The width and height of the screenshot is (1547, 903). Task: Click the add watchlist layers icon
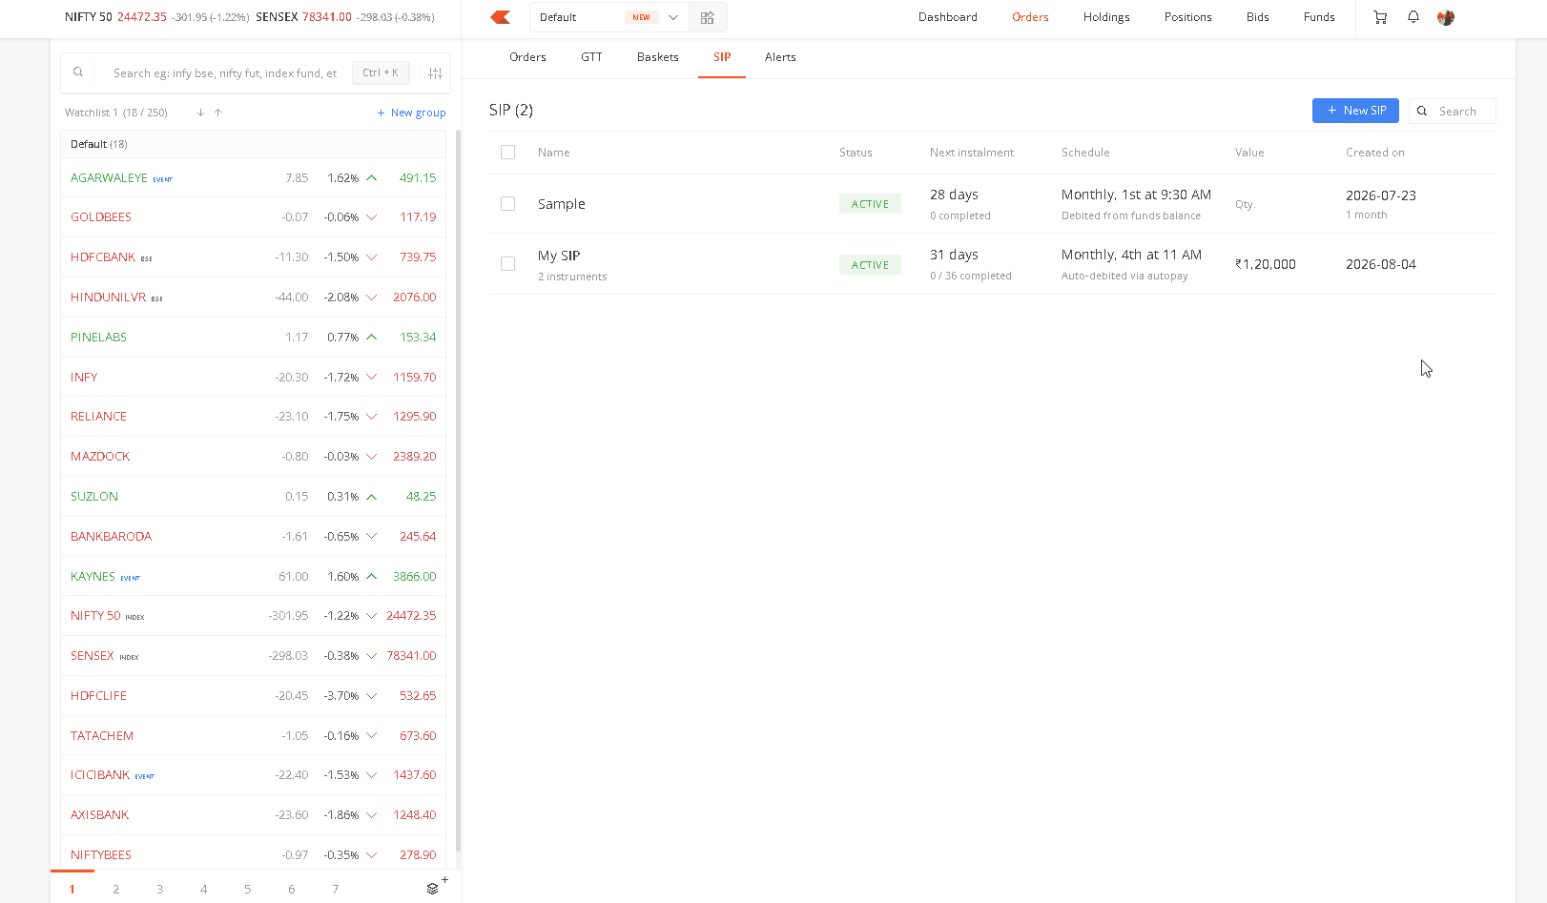tap(434, 888)
